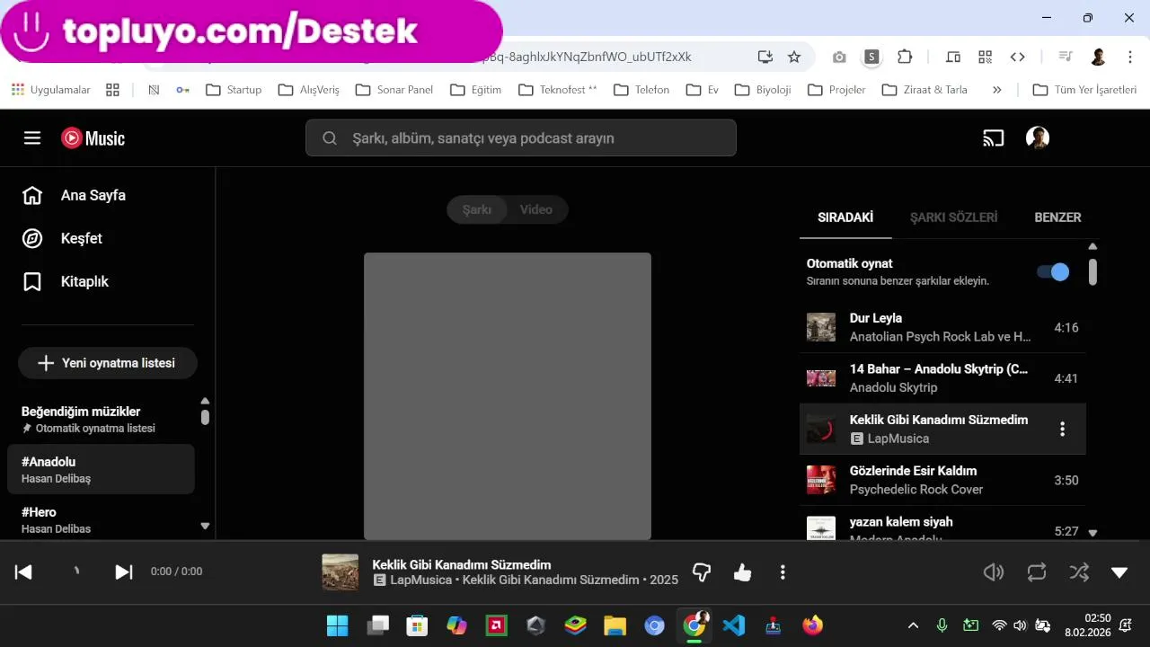Open options for Keklik Gibi queue row

[1062, 429]
